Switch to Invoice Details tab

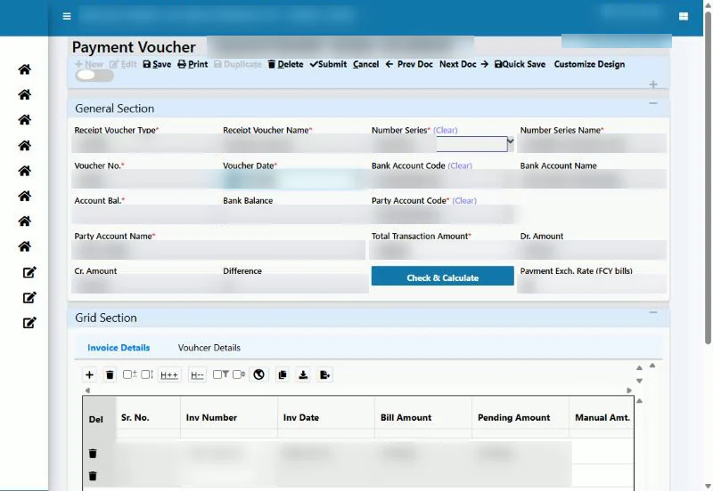[119, 348]
